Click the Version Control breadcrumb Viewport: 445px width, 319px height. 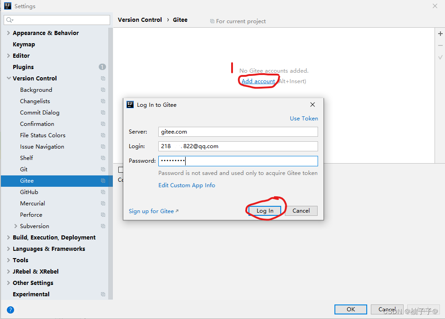tap(140, 20)
